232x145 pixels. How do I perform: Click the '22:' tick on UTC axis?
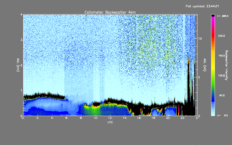(x=183, y=118)
